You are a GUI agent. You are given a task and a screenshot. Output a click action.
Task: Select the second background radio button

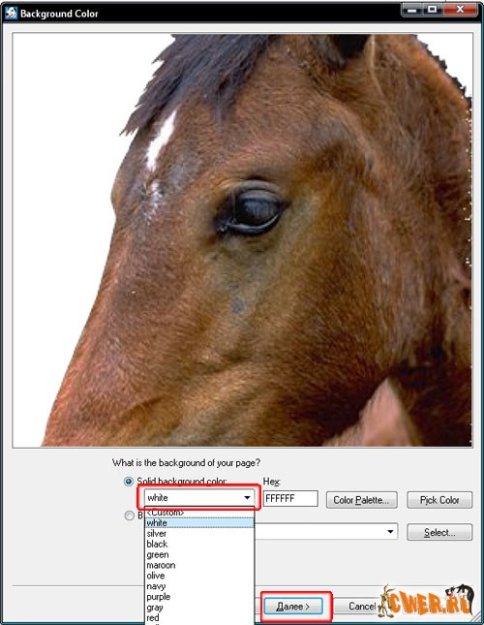129,516
